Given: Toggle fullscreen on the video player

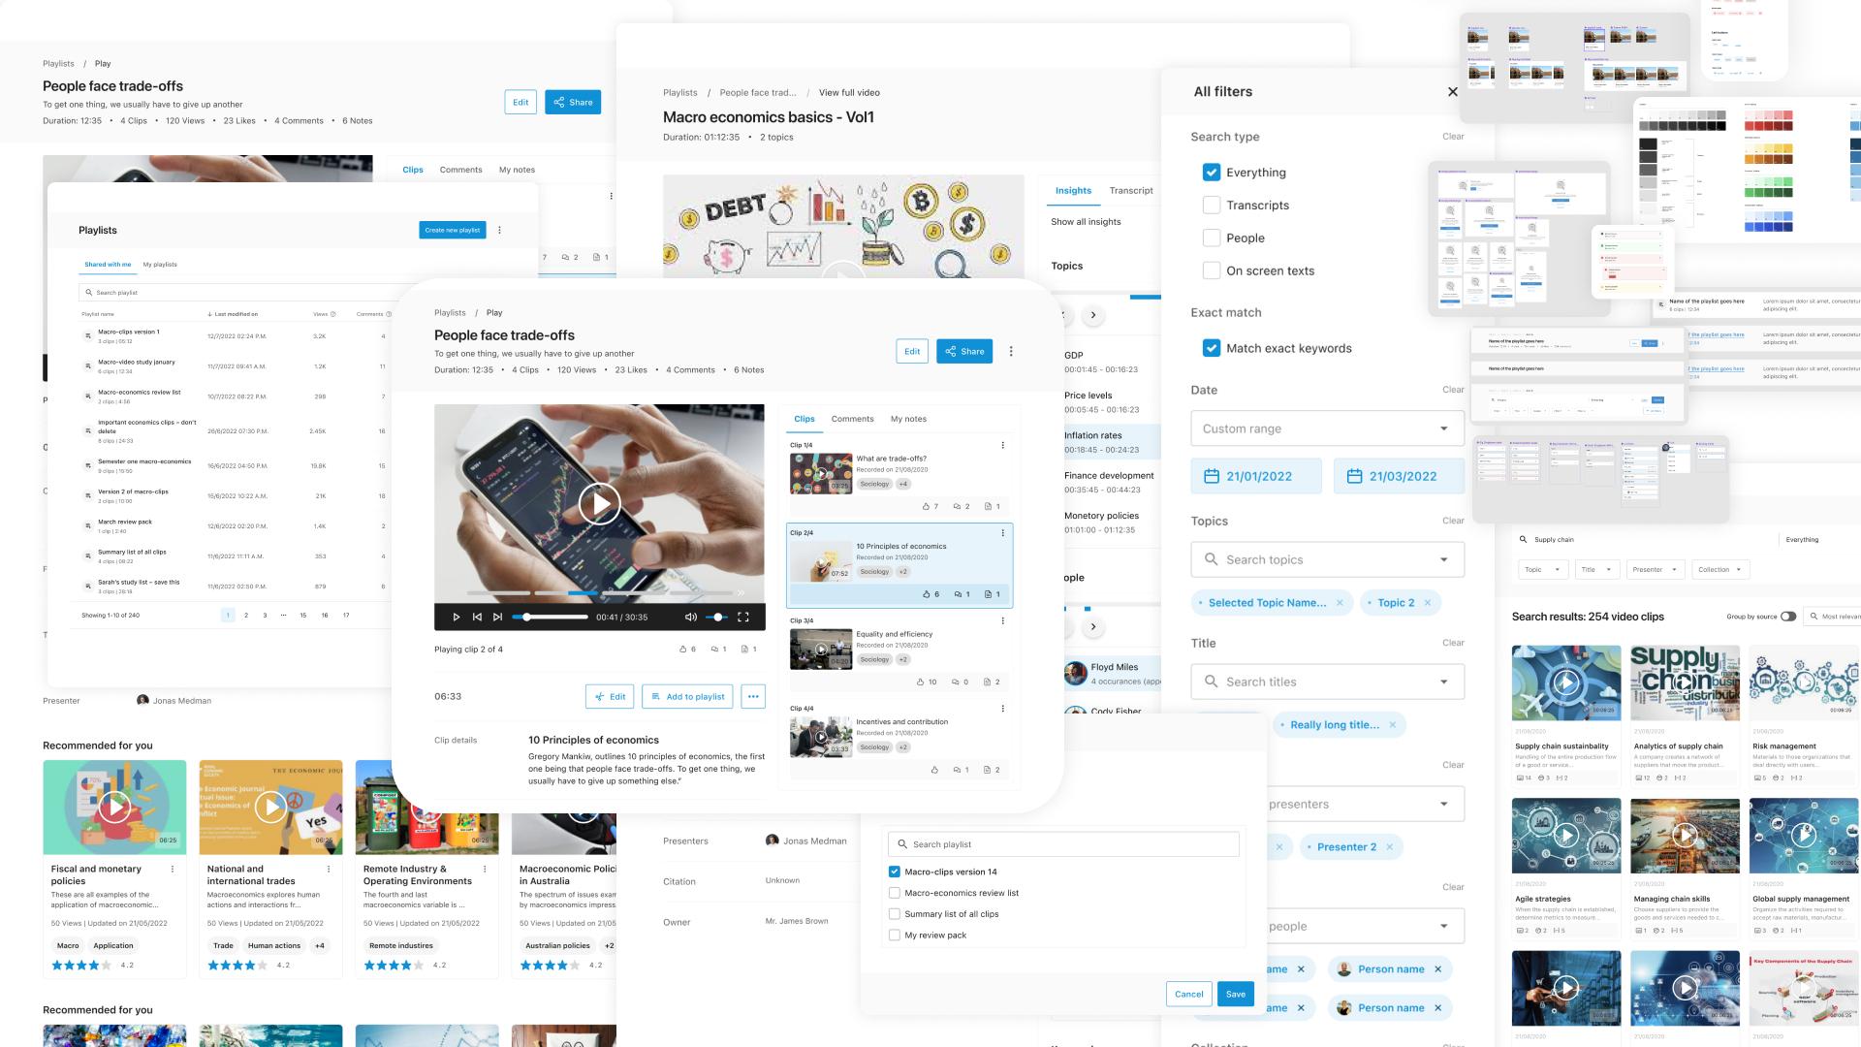Looking at the screenshot, I should (x=743, y=617).
